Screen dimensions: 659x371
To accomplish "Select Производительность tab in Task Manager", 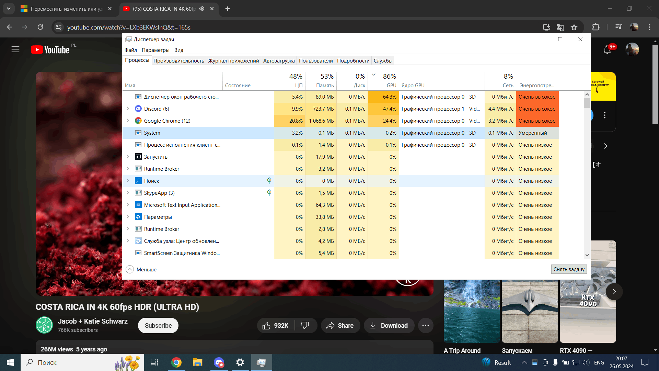I will click(x=179, y=60).
